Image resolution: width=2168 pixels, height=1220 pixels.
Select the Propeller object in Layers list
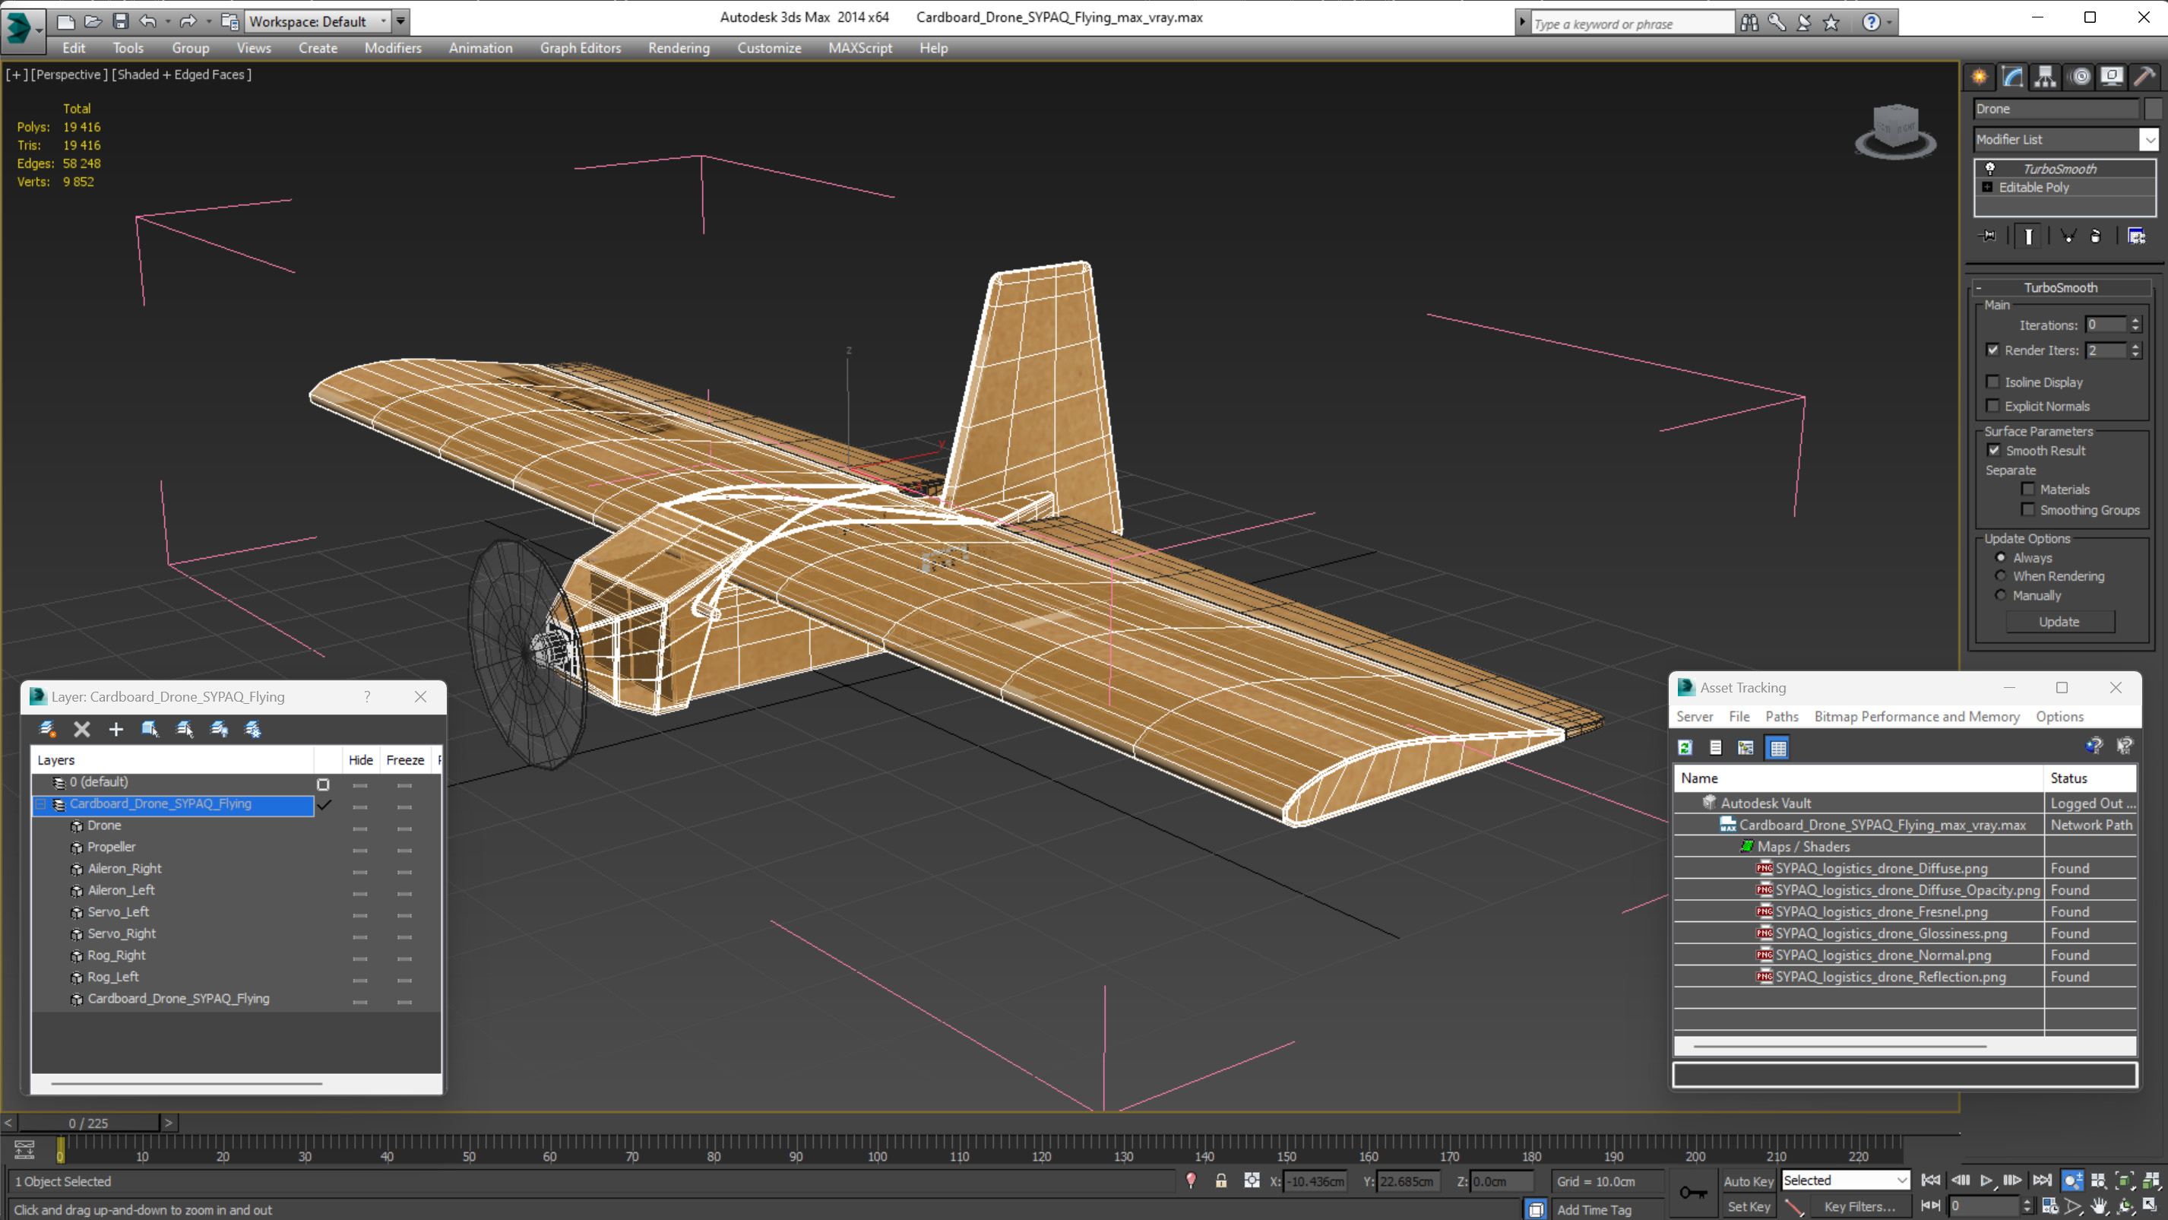pos(111,847)
